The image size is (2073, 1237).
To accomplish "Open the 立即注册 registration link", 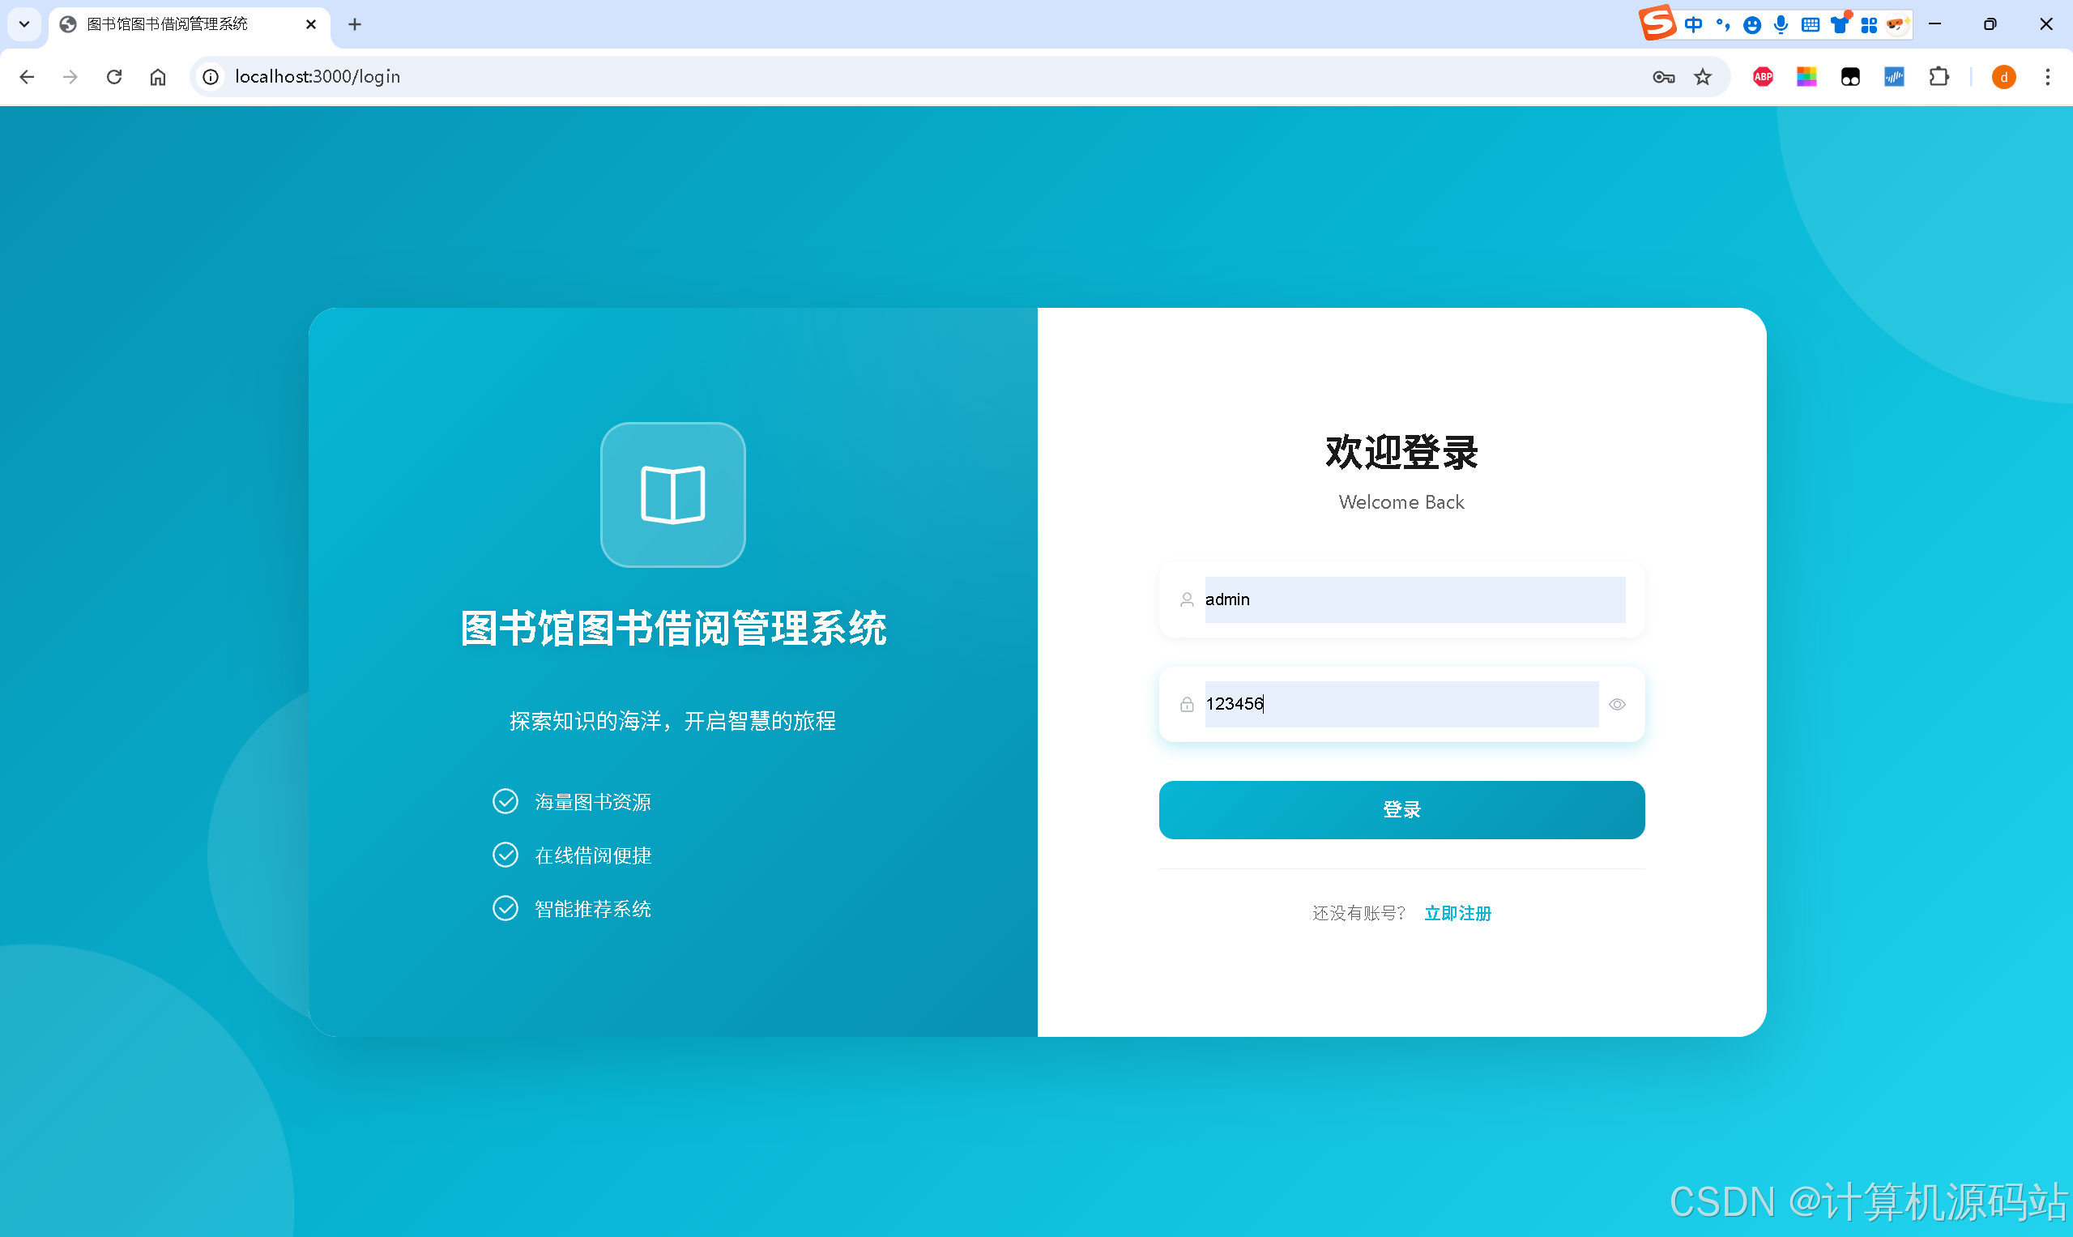I will (1457, 913).
